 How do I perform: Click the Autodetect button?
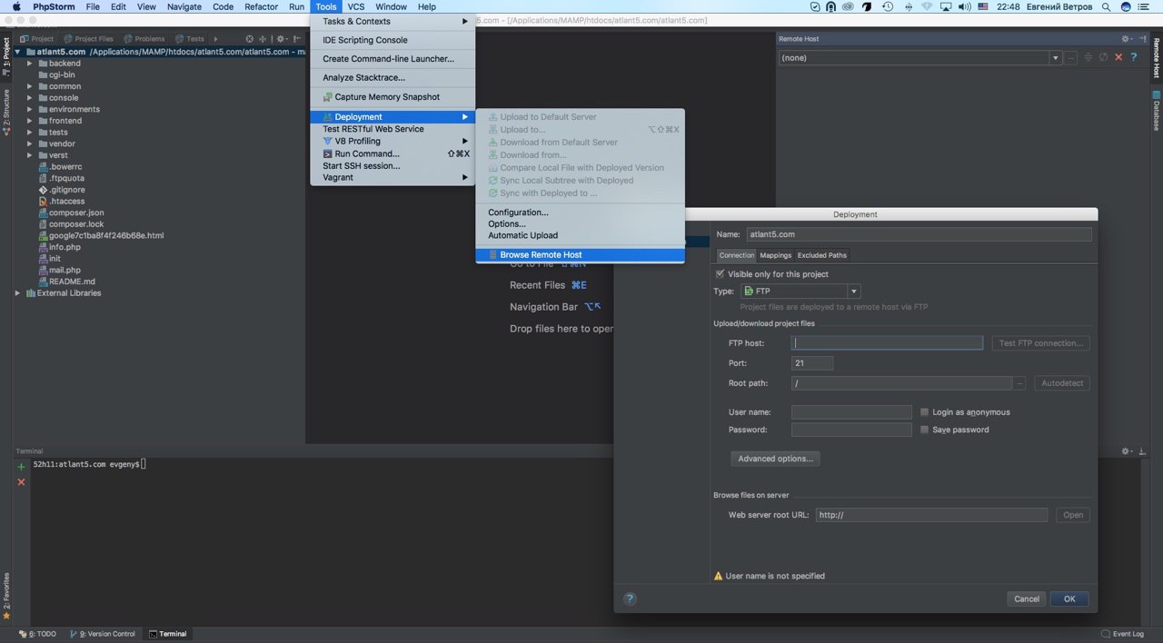click(1062, 383)
